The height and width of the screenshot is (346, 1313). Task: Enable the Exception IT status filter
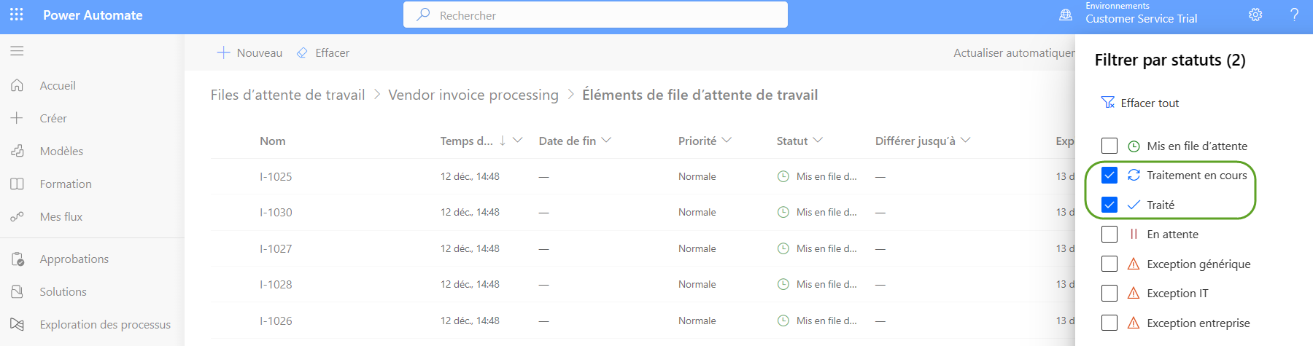1109,293
